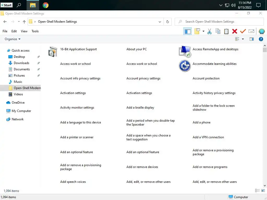Toggle the preview pane icon
Image resolution: width=267 pixels, height=200 pixels.
tap(252, 39)
